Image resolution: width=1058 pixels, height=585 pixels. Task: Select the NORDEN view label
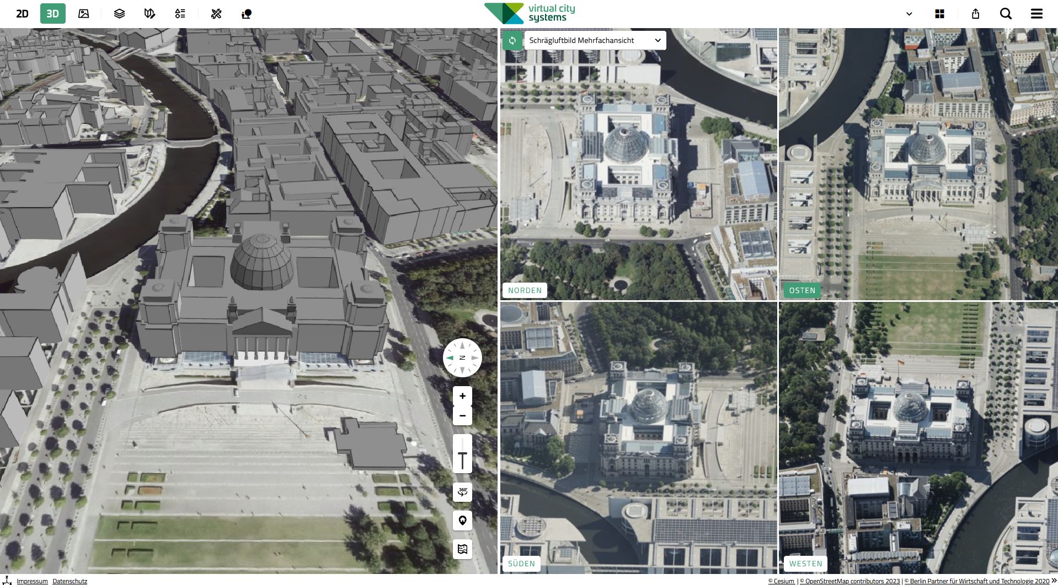(524, 290)
